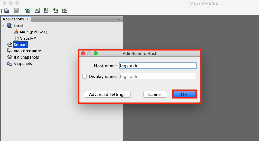Collapse the Local tree node triangle

(3, 26)
